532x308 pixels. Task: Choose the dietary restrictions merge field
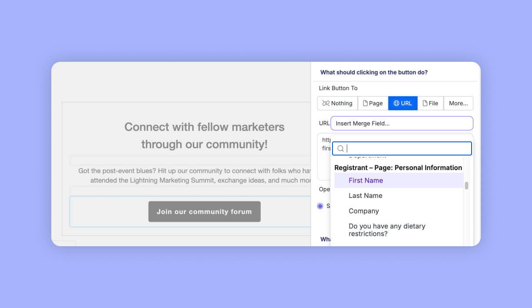pyautogui.click(x=387, y=230)
